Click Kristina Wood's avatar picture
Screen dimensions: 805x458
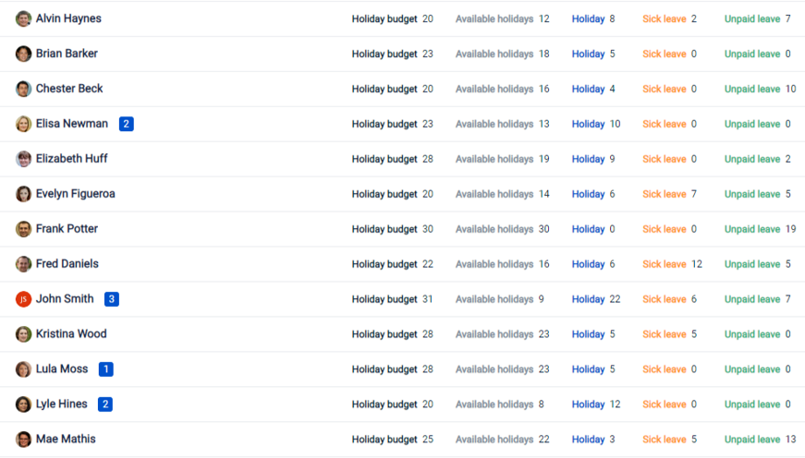tap(23, 334)
